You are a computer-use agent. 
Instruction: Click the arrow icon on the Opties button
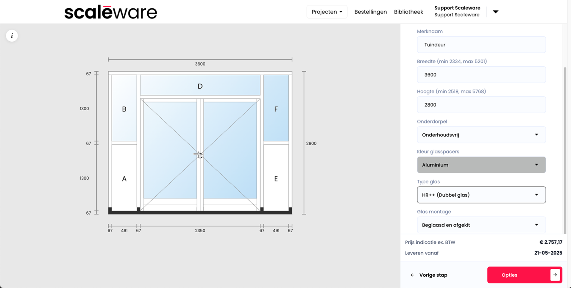[x=555, y=275]
